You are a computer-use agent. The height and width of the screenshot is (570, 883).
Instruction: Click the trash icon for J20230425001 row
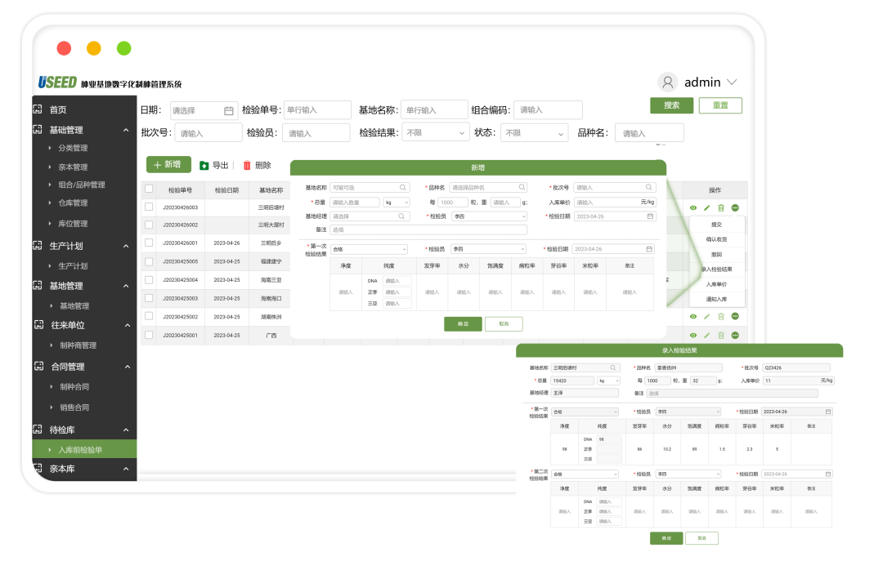coord(721,335)
